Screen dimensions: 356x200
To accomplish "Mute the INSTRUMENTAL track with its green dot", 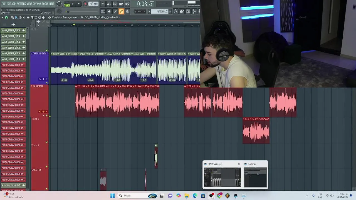I will (x=47, y=83).
